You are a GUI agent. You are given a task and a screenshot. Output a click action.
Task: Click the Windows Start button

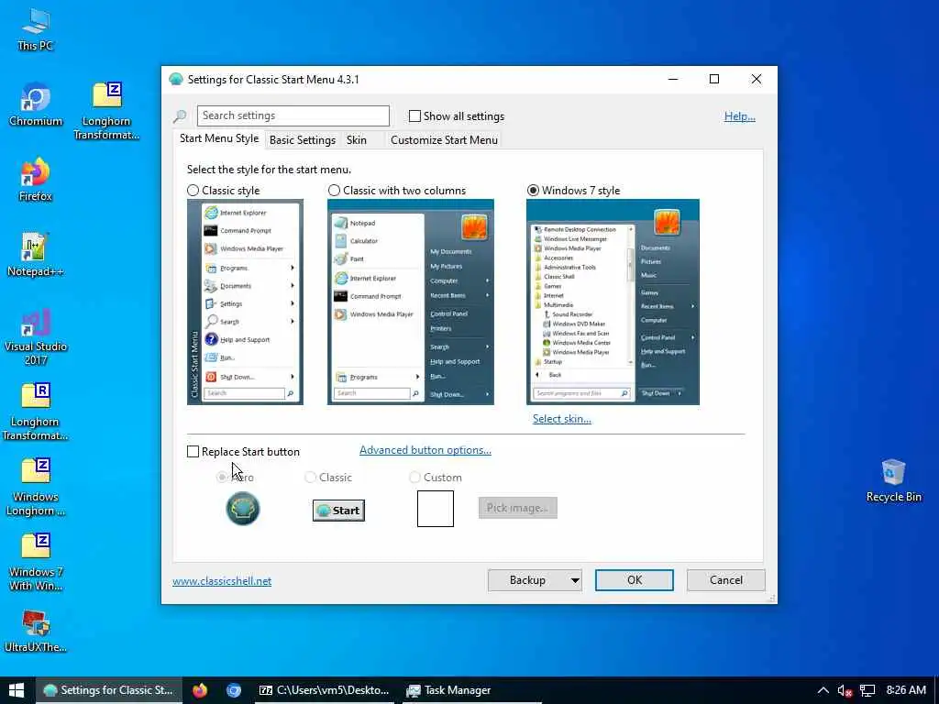point(17,690)
